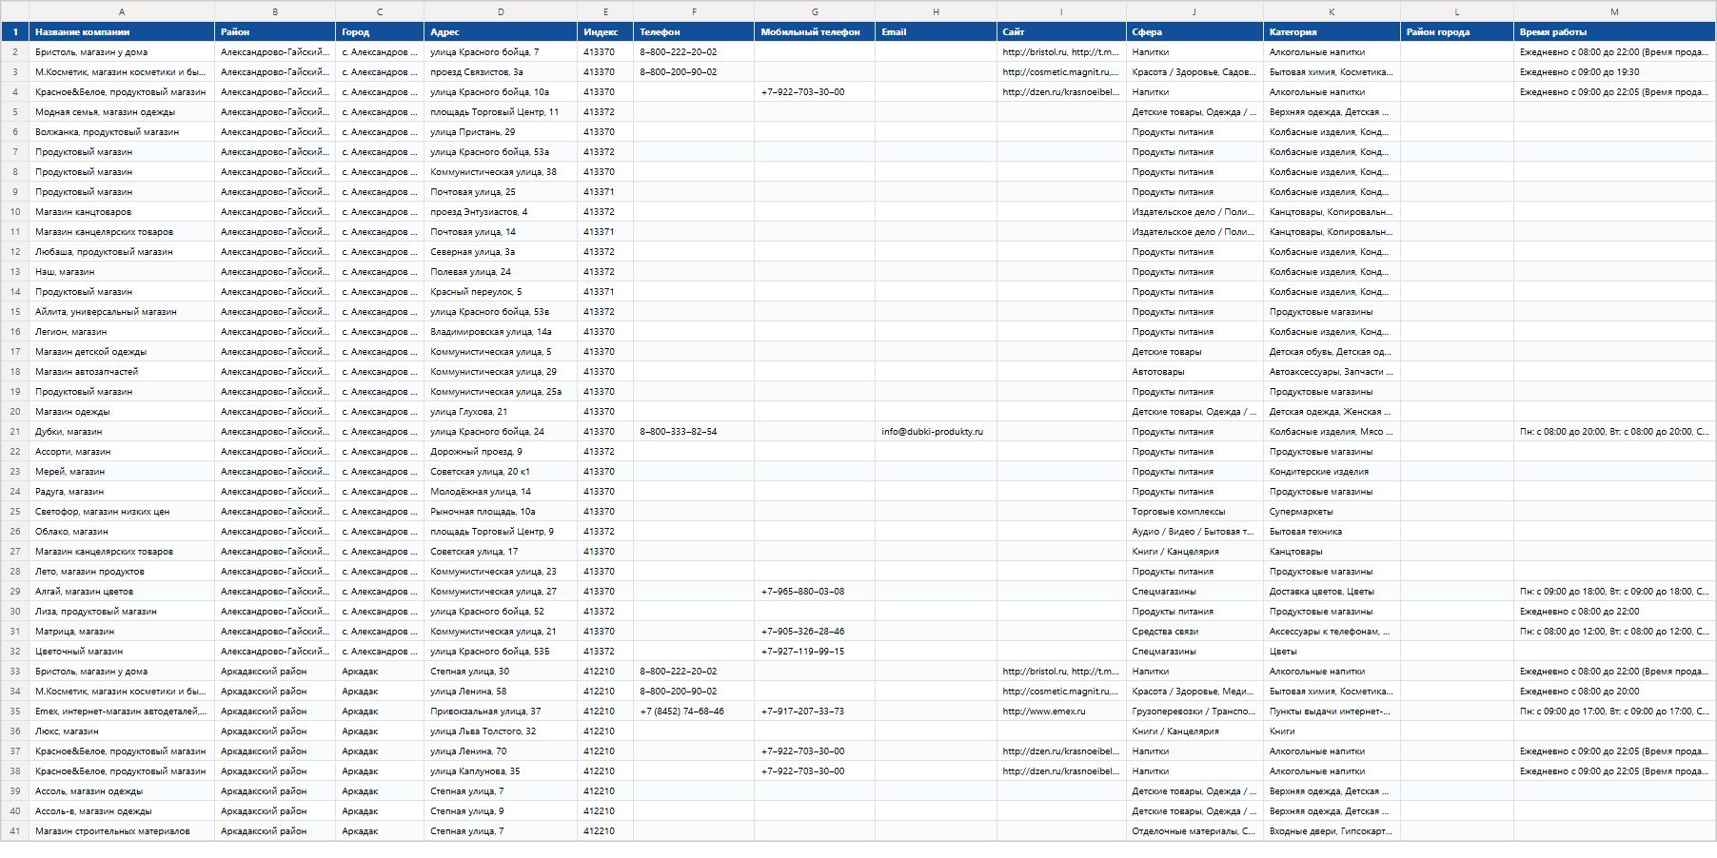Click the 'Район города' header cell
This screenshot has width=1717, height=858.
click(x=1457, y=32)
